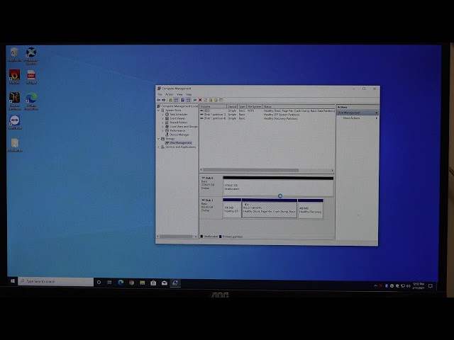Screen dimensions: 454x340
Task: Select the (C:) volume row in list
Action: pos(267,110)
